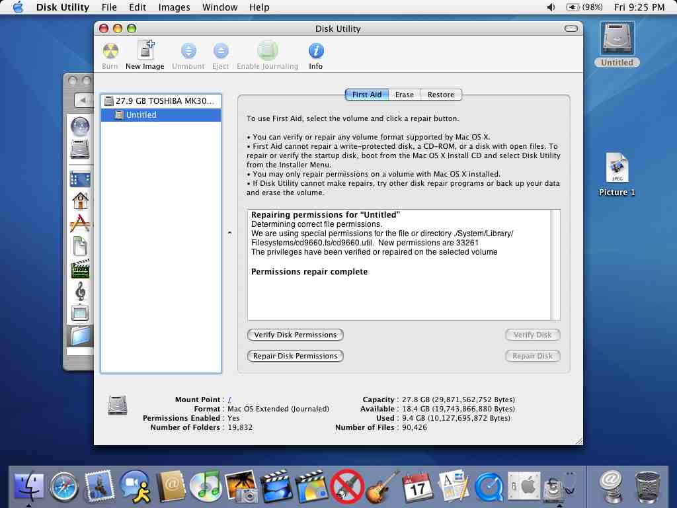This screenshot has width=677, height=508.
Task: Open the Apple menu
Action: tap(18, 7)
